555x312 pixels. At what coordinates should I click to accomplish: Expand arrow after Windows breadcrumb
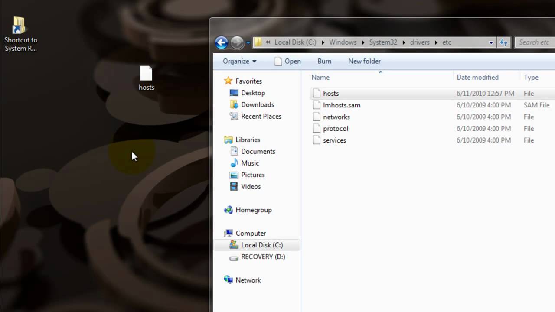[x=362, y=42]
